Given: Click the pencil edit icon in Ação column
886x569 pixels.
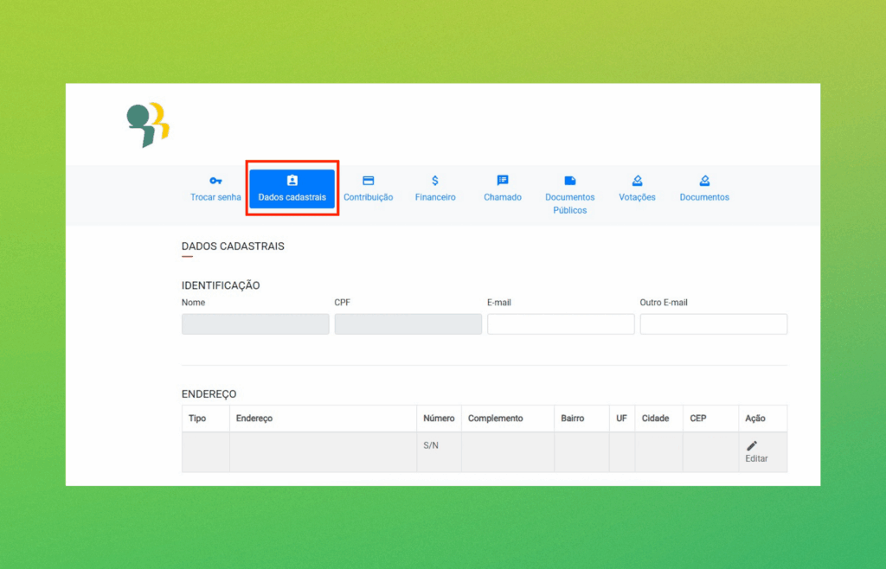Looking at the screenshot, I should pos(752,445).
